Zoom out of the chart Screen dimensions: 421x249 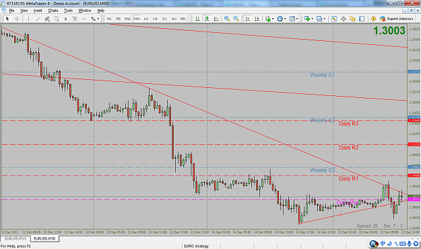(x=236, y=19)
